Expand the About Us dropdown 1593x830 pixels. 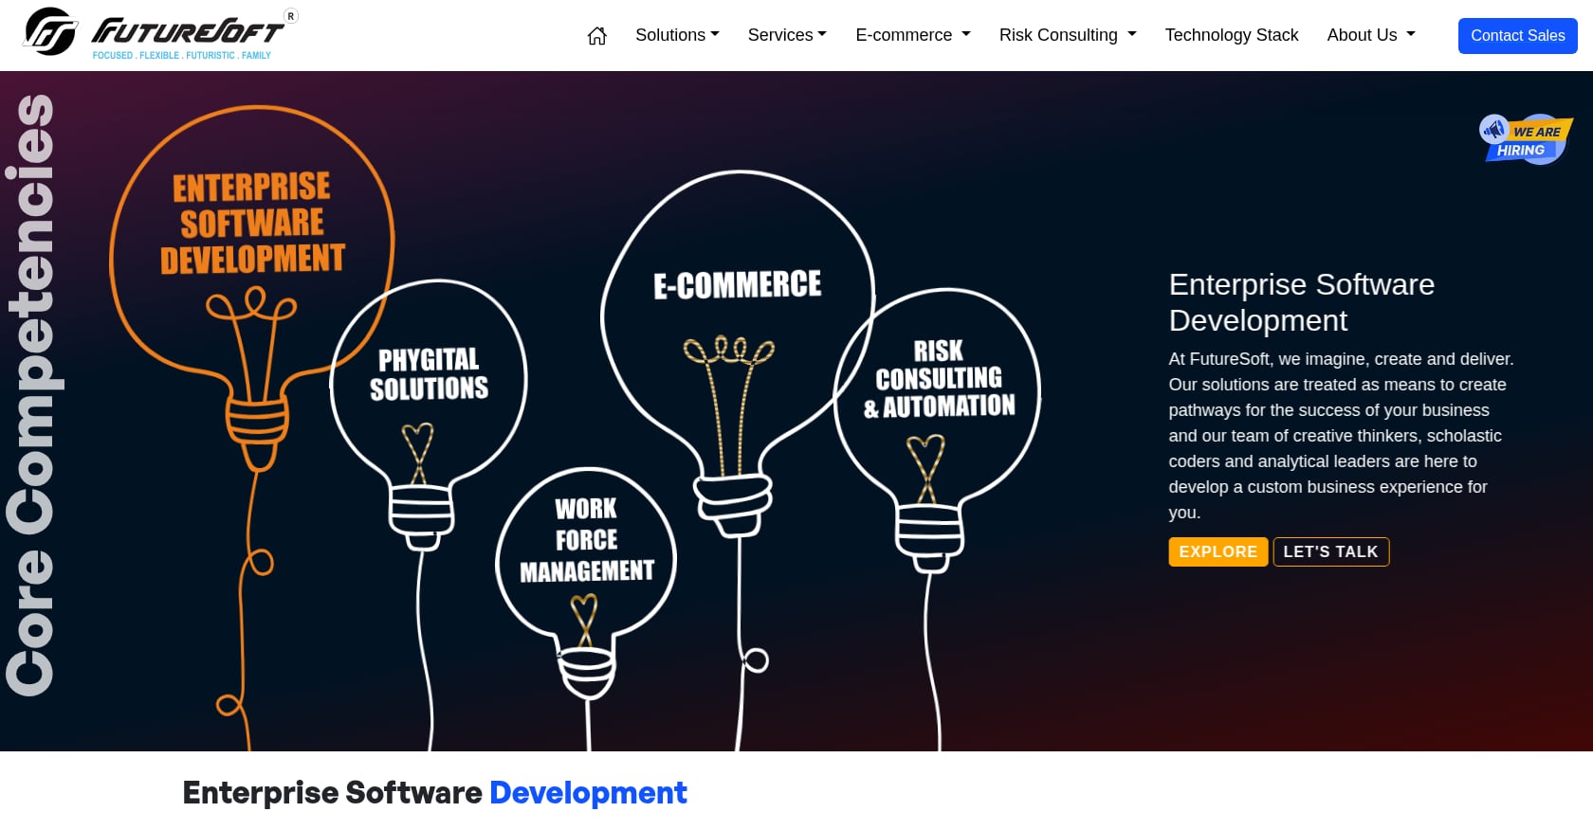pos(1371,35)
